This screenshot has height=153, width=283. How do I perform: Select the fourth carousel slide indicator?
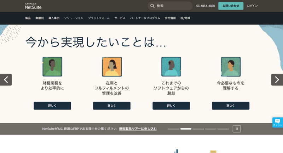(210, 129)
